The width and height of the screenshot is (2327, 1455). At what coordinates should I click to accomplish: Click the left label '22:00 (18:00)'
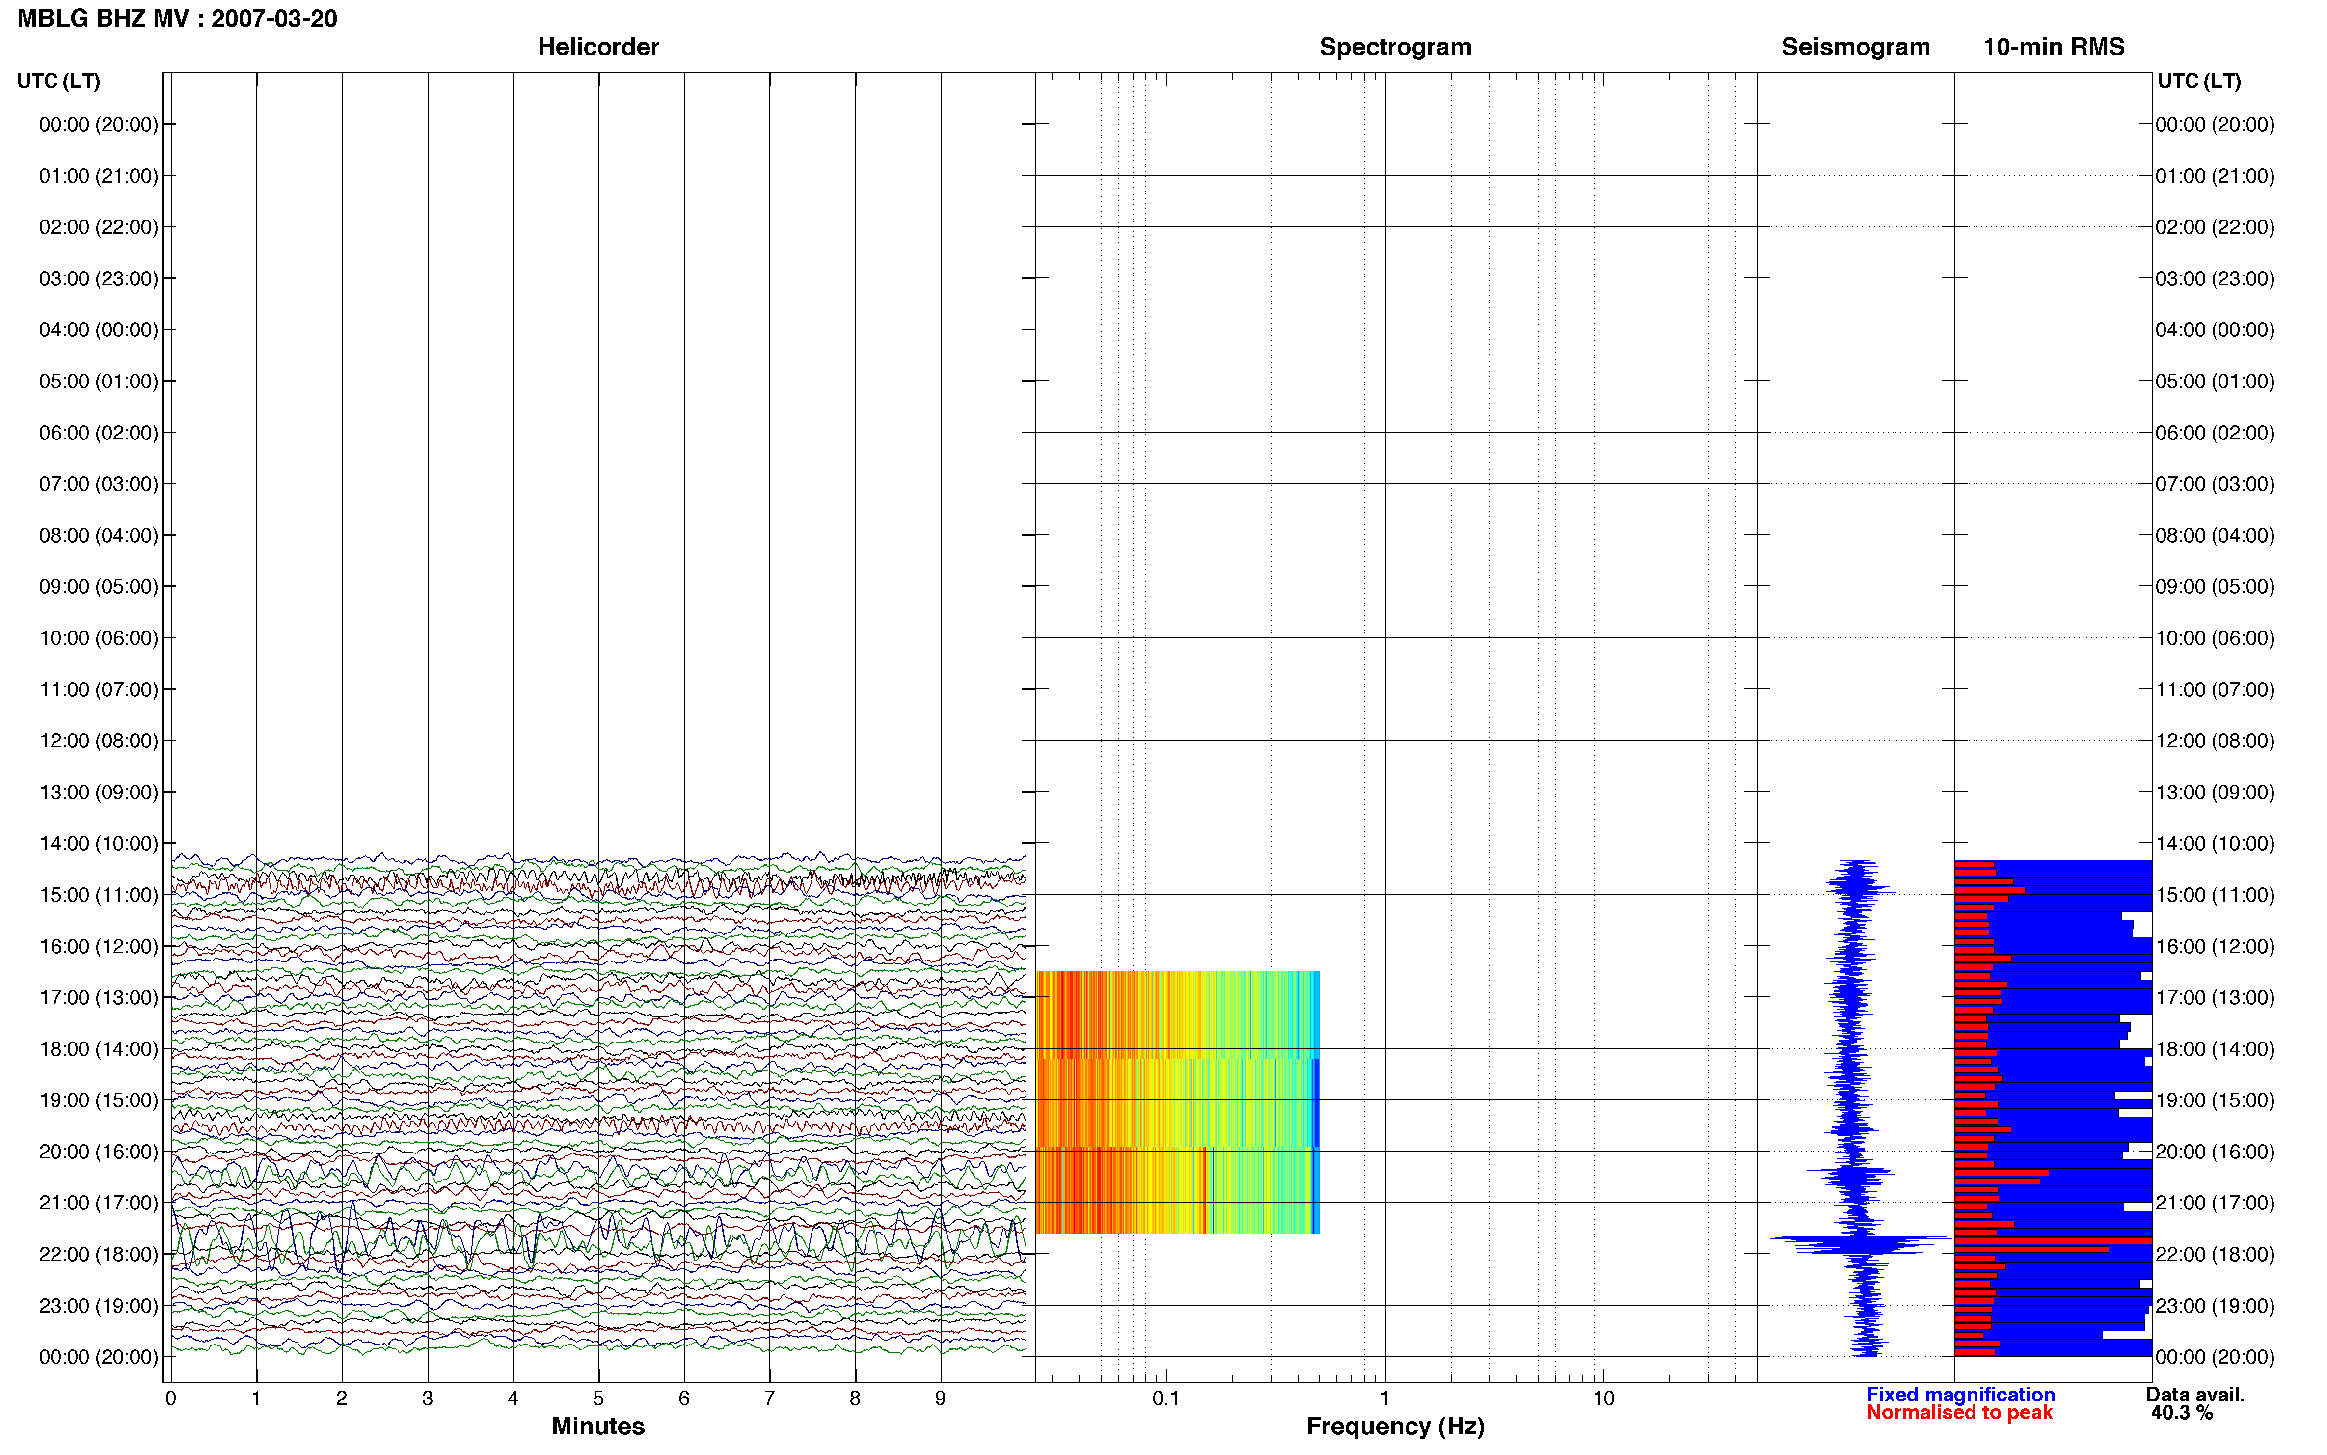point(98,1254)
